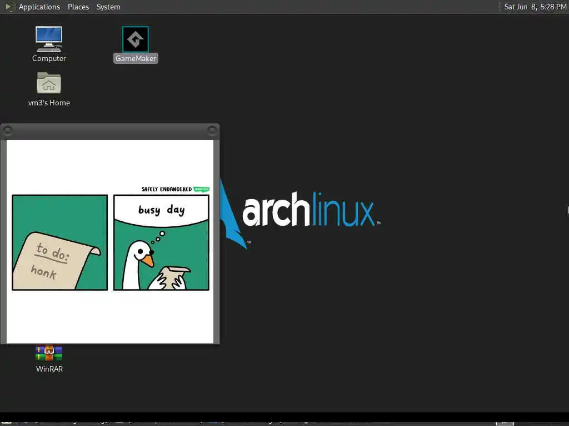Open the Places menu

(x=78, y=7)
